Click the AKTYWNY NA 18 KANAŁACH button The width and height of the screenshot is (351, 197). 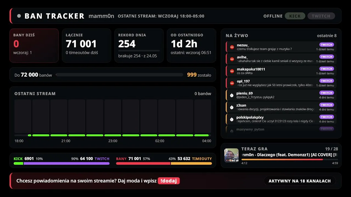coord(300,181)
